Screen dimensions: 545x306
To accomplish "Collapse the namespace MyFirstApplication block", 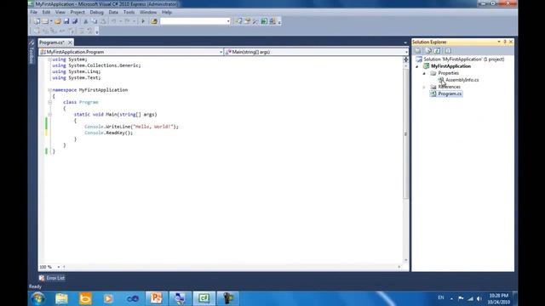I will pyautogui.click(x=49, y=90).
